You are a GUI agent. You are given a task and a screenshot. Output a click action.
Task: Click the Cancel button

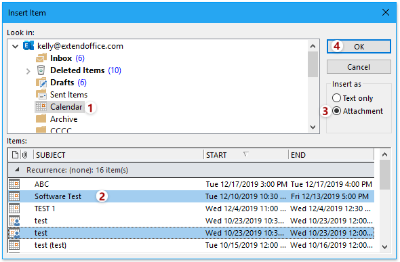click(359, 67)
